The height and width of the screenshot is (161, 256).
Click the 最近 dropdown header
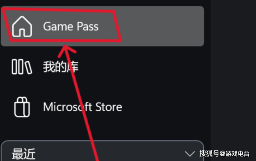tap(102, 151)
